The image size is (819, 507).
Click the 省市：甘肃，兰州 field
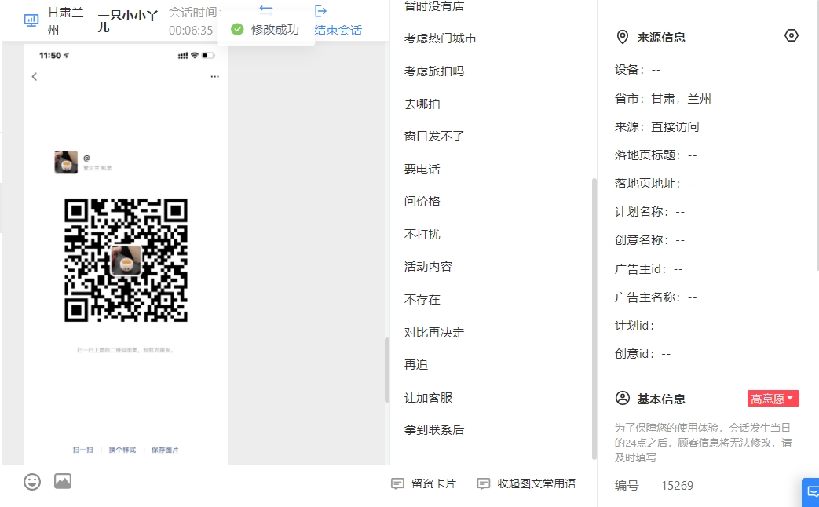pyautogui.click(x=663, y=99)
